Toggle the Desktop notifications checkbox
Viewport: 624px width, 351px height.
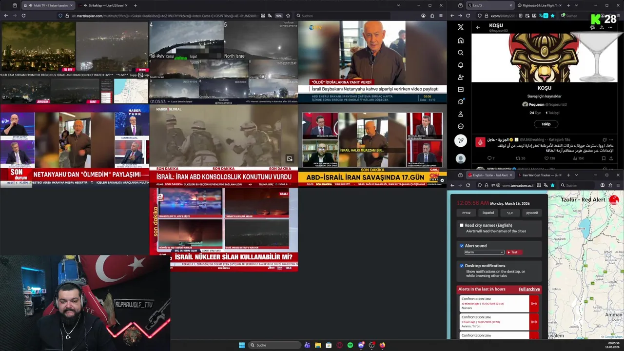click(x=462, y=266)
